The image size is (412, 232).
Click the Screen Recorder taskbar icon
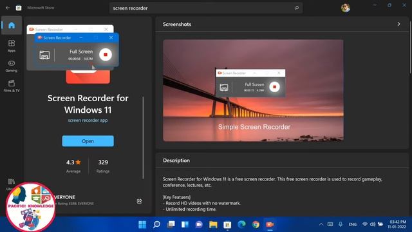[x=270, y=224]
